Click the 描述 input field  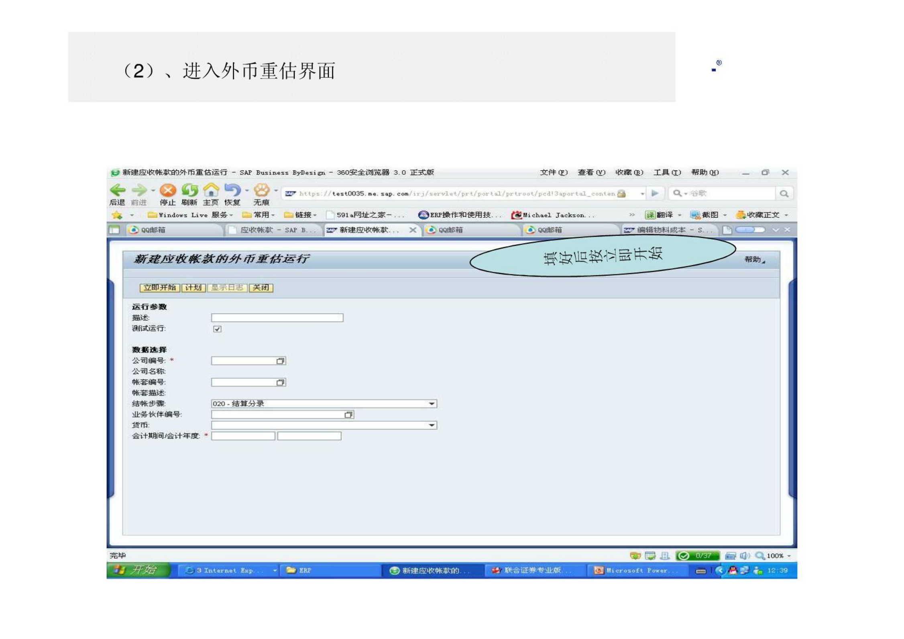pos(277,318)
